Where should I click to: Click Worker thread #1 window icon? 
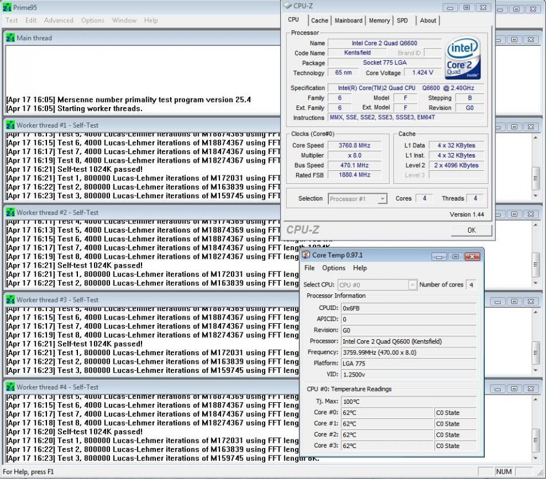(10, 125)
